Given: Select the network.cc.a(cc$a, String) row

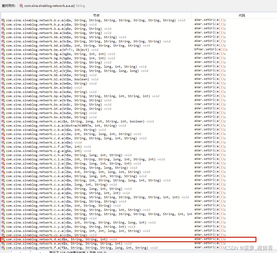Looking at the screenshot, I should [x=139, y=235].
